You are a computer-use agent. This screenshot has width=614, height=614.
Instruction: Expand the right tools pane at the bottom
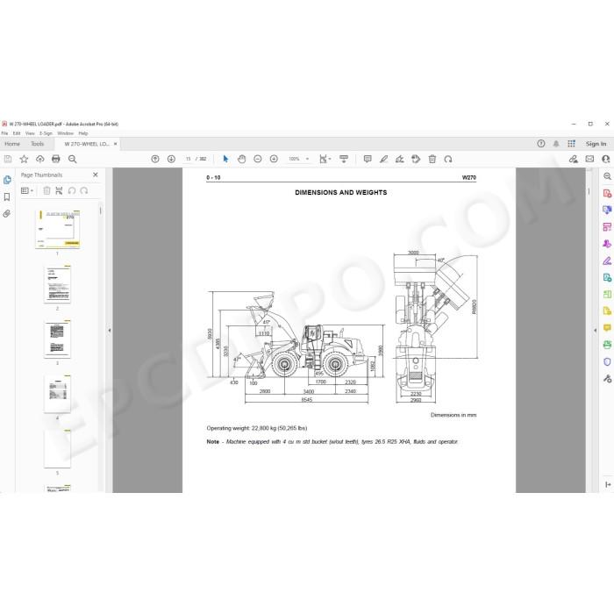(x=607, y=484)
